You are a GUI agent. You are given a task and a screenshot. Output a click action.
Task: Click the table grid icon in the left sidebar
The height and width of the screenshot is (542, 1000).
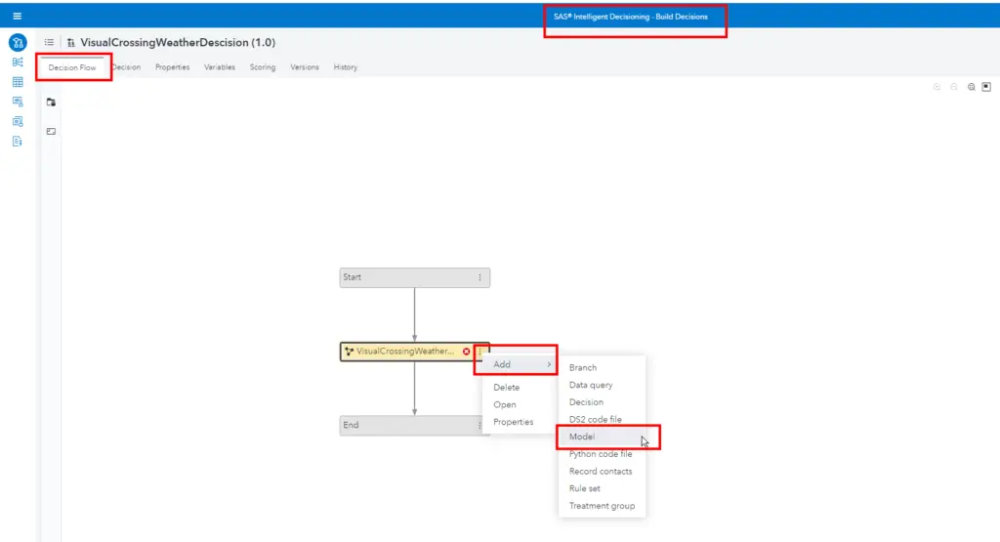click(x=17, y=82)
